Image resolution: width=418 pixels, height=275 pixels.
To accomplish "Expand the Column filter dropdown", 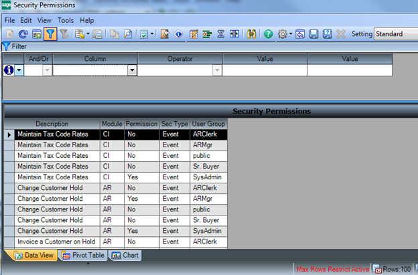I will click(x=132, y=70).
